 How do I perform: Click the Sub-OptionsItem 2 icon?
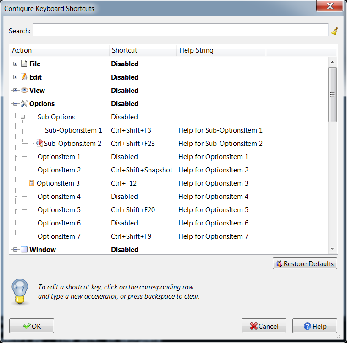(39, 144)
